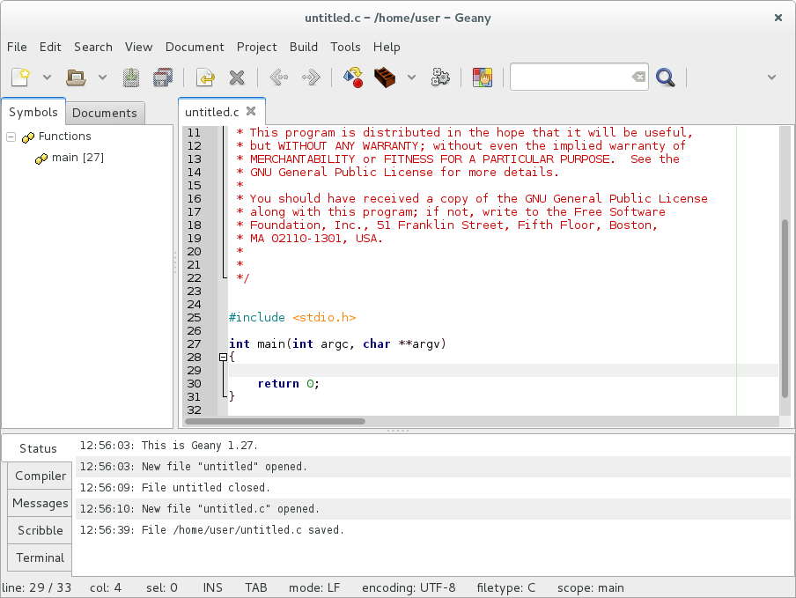This screenshot has height=598, width=796.
Task: Create a new file with toolbar icon
Action: [x=21, y=78]
